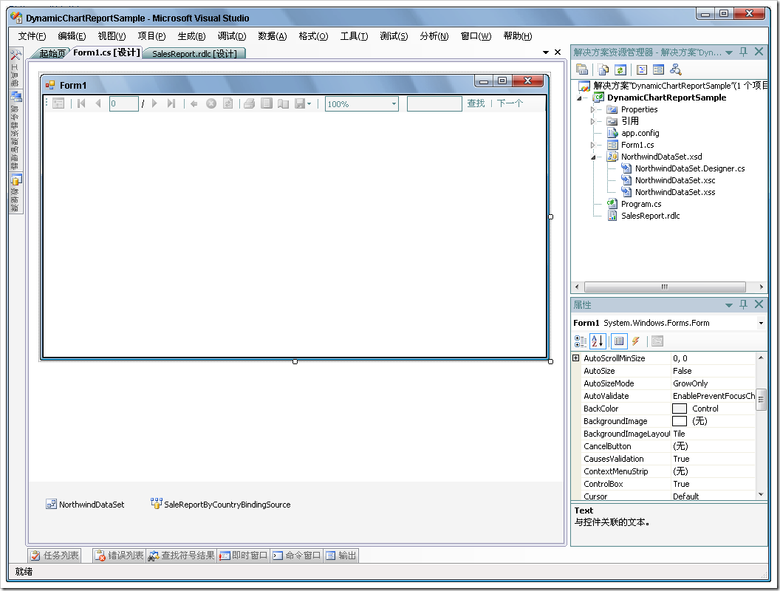Go to first page in report viewer
This screenshot has height=591, width=780.
(81, 103)
